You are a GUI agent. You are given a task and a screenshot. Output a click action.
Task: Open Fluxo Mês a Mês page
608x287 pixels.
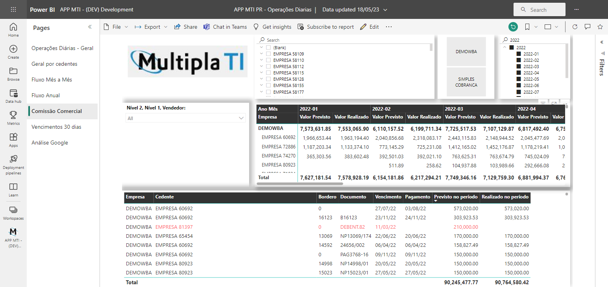[63, 80]
